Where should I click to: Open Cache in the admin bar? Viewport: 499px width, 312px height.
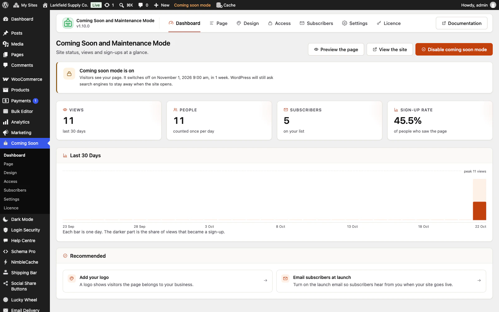point(226,5)
